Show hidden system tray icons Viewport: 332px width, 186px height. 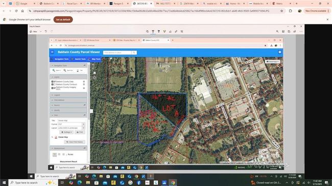[x=287, y=182]
